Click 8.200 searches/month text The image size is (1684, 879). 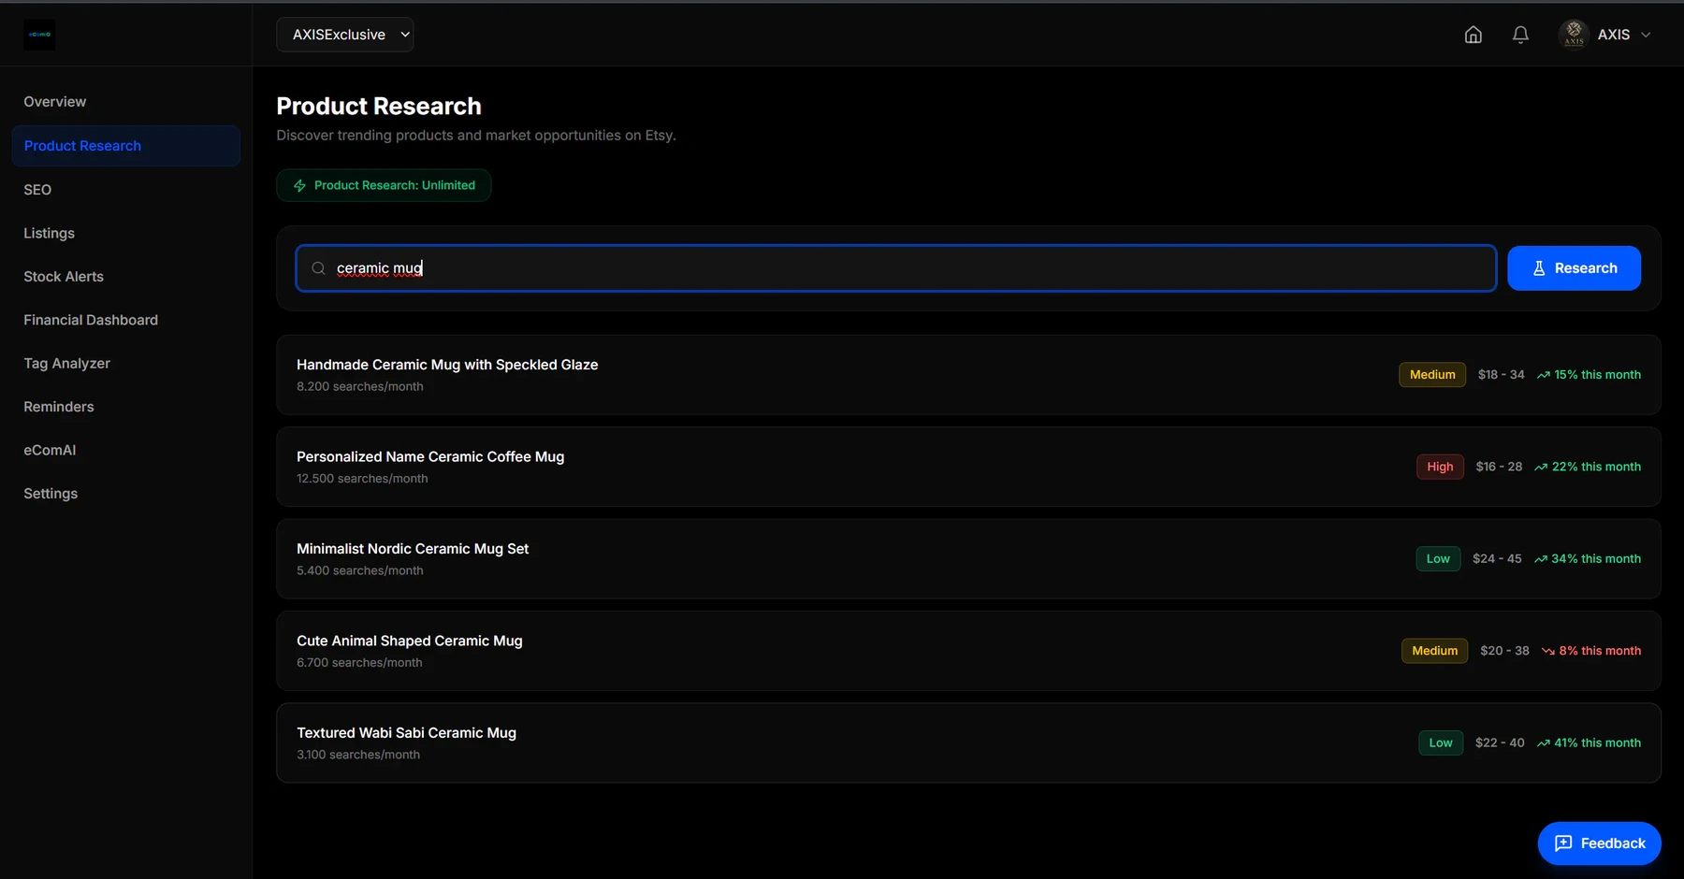(x=360, y=387)
